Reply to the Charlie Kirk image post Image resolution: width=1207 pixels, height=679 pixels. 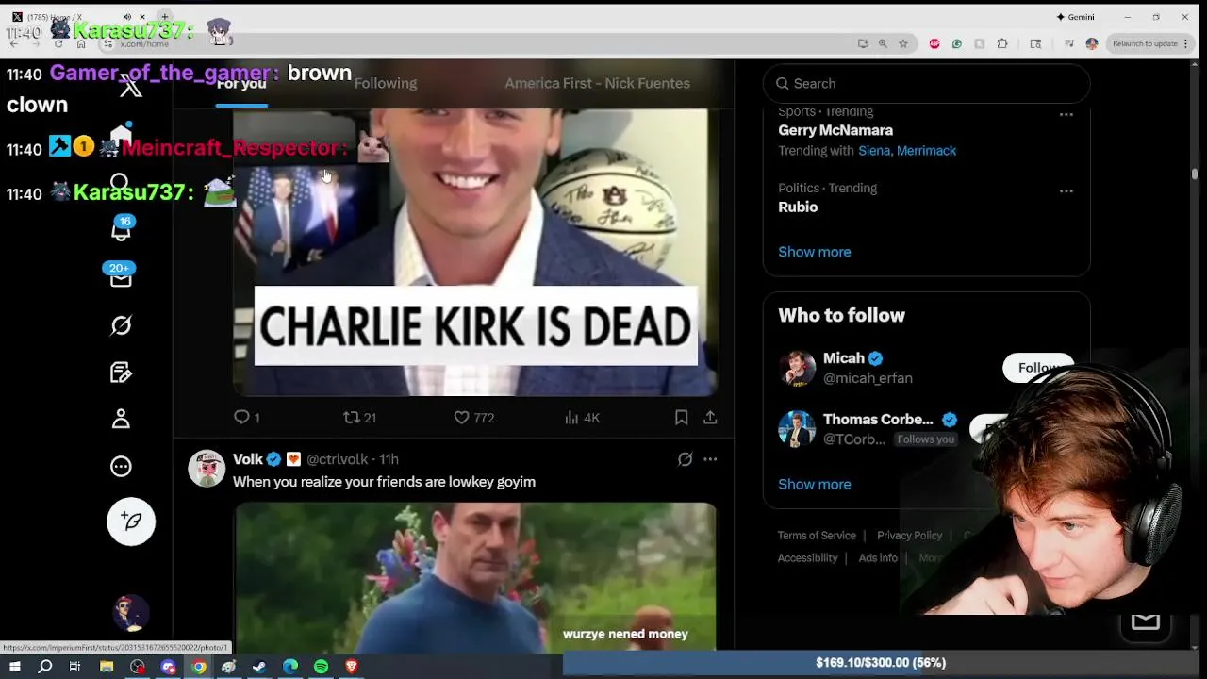pos(246,417)
